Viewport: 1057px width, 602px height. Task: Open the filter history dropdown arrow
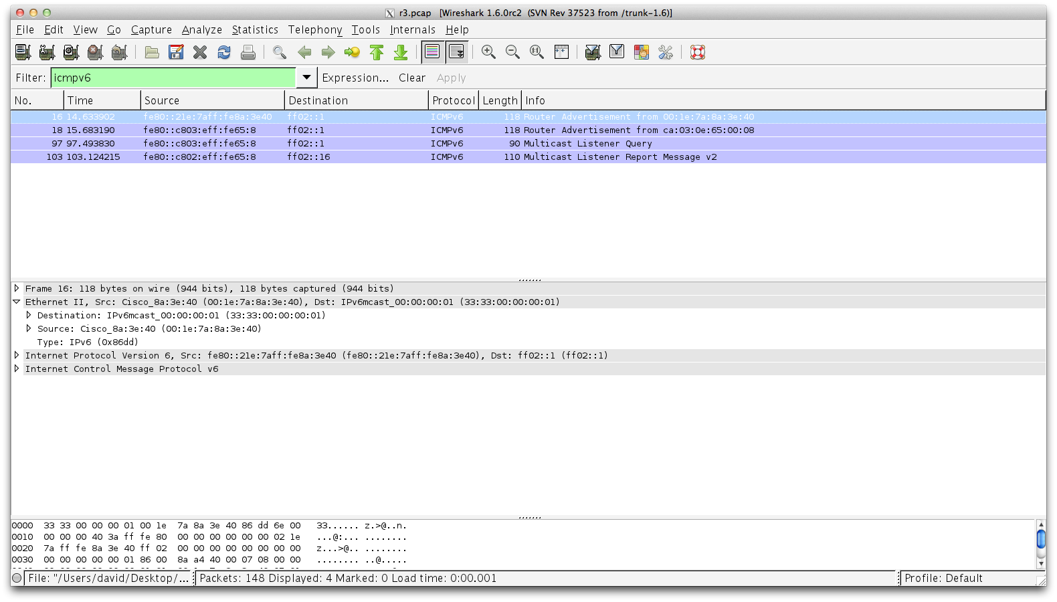coord(306,78)
